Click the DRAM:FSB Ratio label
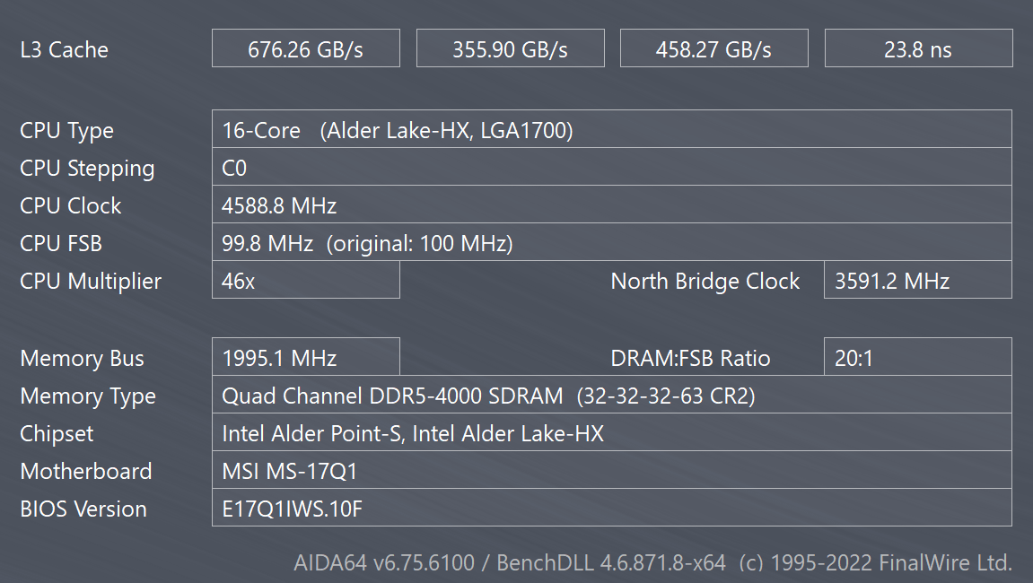The height and width of the screenshot is (583, 1033). [x=690, y=359]
